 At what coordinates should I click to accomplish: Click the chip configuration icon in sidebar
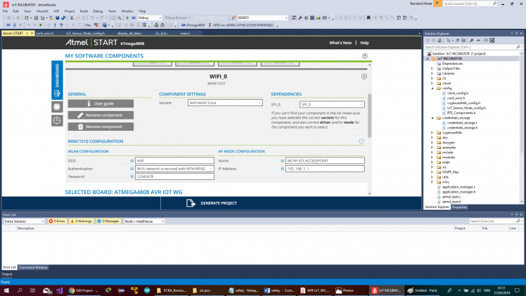[56, 106]
